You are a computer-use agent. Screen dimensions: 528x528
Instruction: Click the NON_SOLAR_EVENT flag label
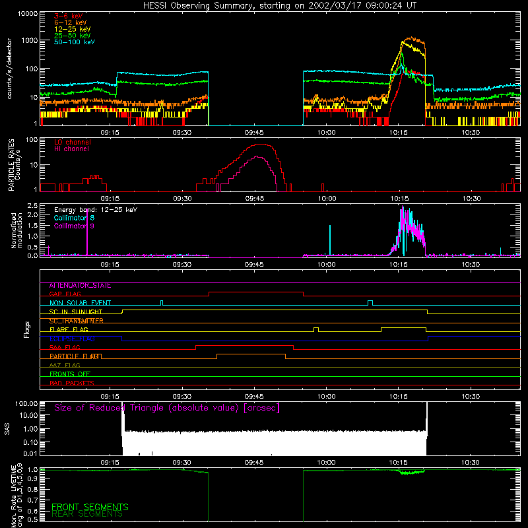click(80, 303)
